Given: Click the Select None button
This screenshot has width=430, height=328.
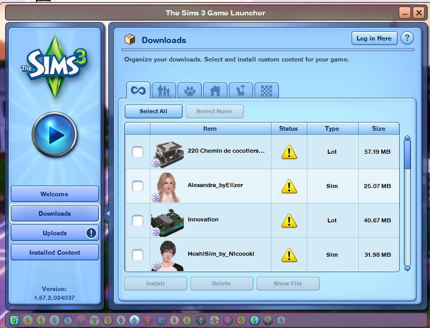Looking at the screenshot, I should click(x=214, y=111).
